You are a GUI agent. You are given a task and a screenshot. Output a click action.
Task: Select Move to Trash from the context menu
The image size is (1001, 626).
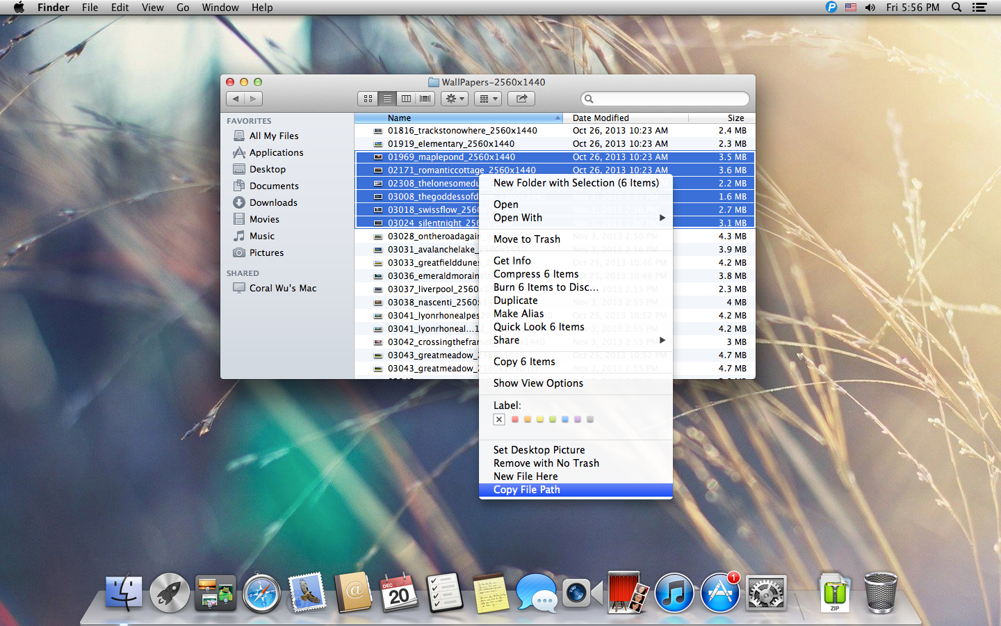pos(526,239)
